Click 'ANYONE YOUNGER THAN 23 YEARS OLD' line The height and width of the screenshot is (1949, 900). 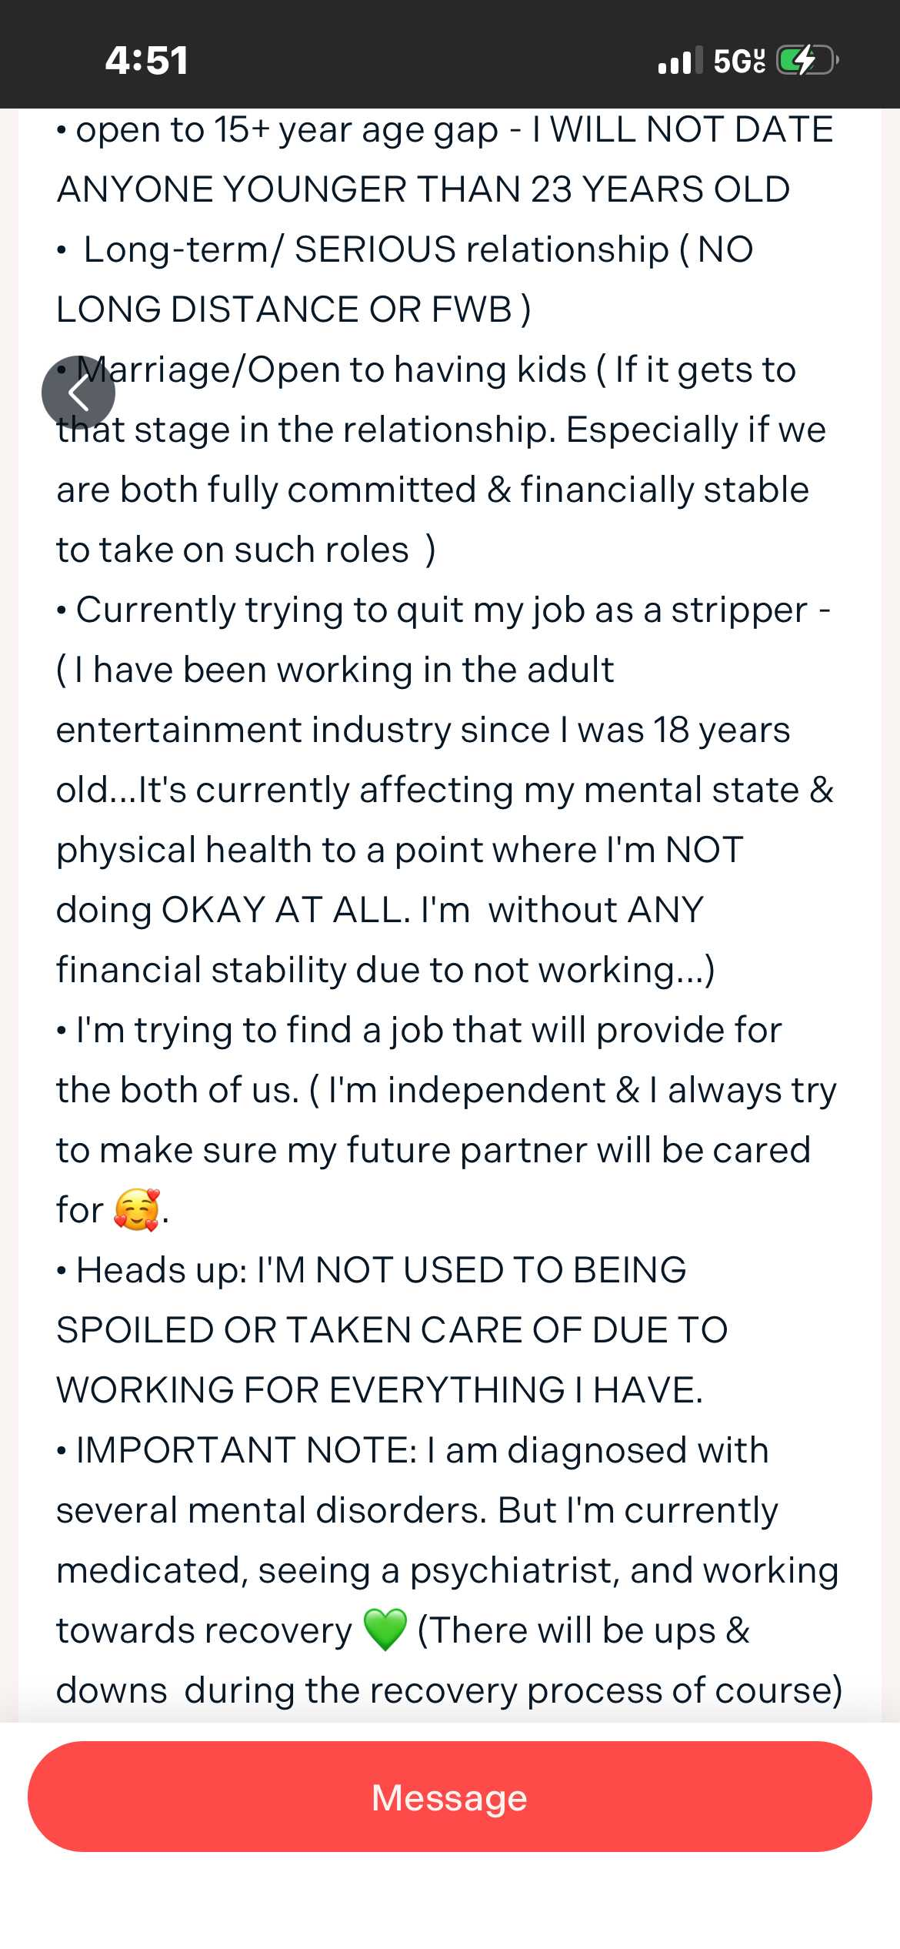pos(423,189)
